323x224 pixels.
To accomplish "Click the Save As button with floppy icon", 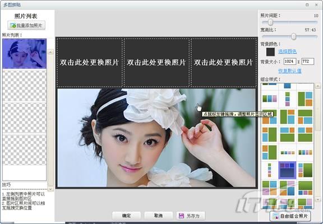I will [191, 216].
